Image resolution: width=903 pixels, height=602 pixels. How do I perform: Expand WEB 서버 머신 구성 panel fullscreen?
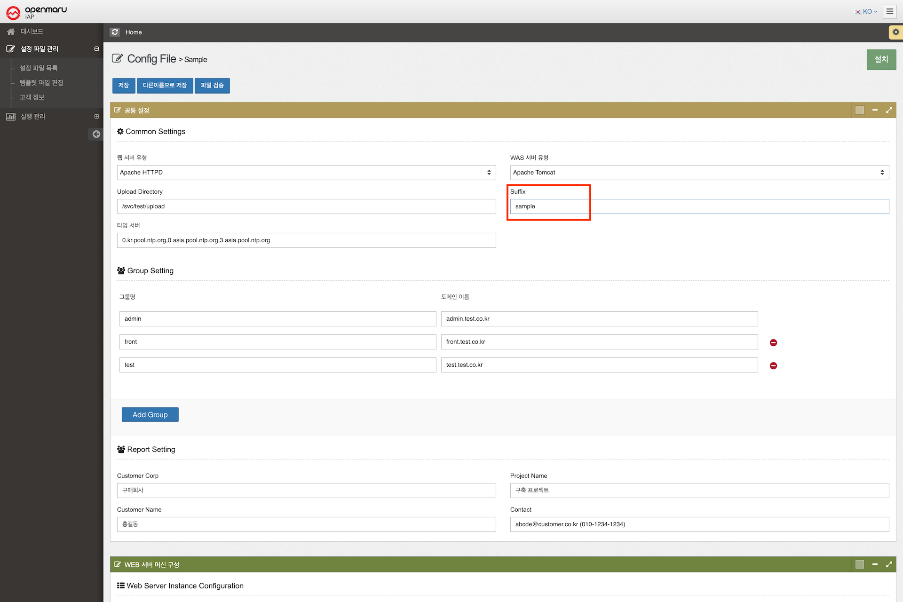(889, 564)
